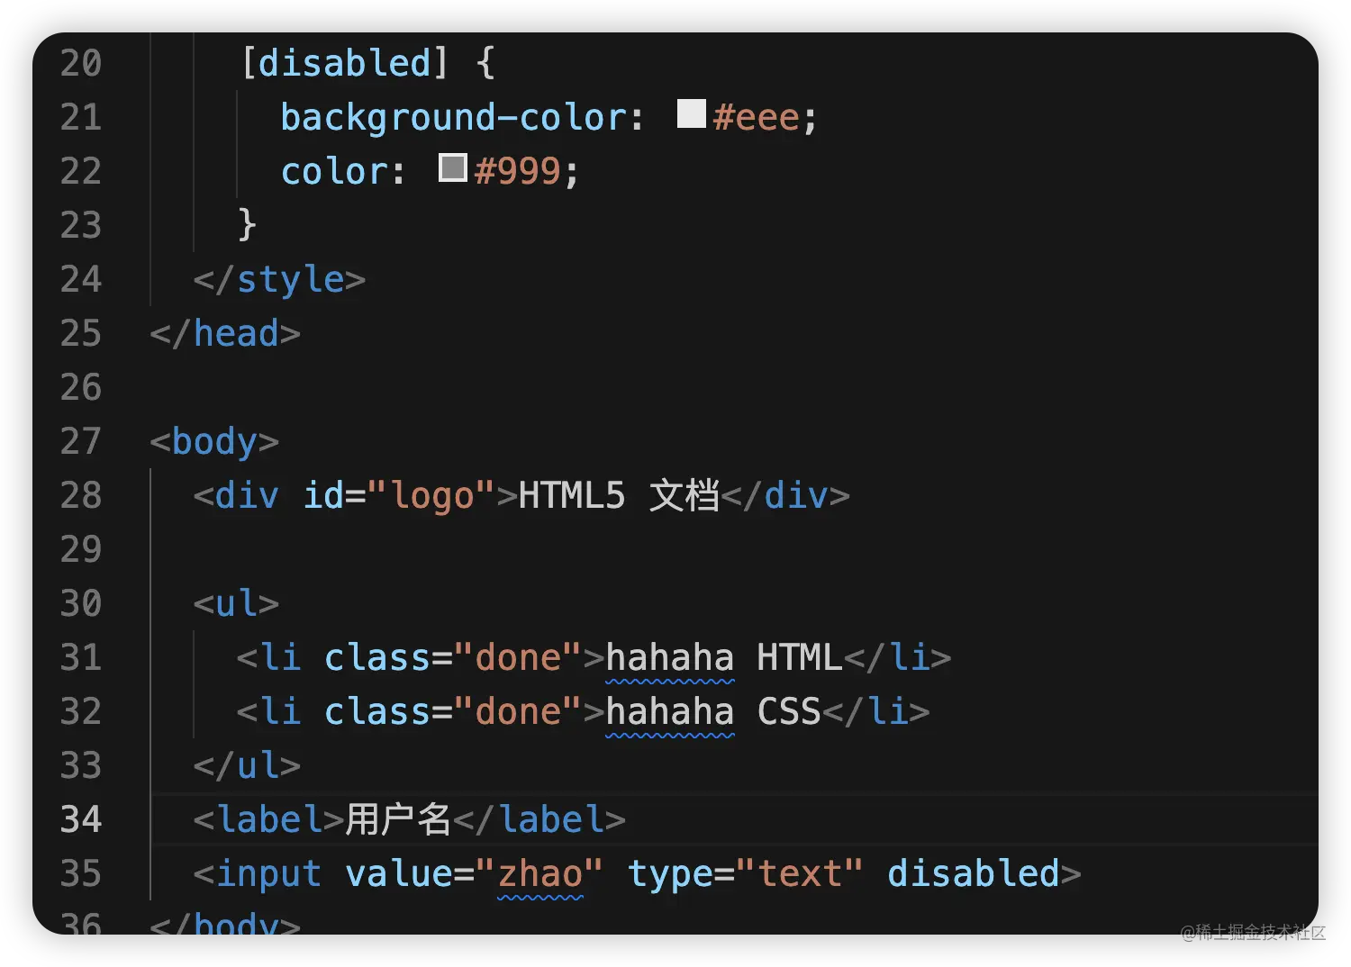Click line number 33 in the gutter

[x=81, y=765]
